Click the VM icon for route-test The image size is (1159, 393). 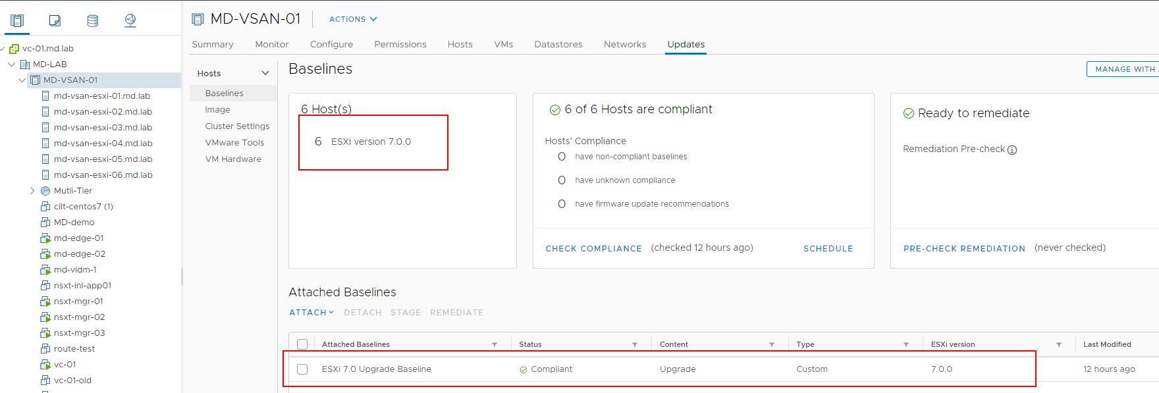(x=45, y=349)
